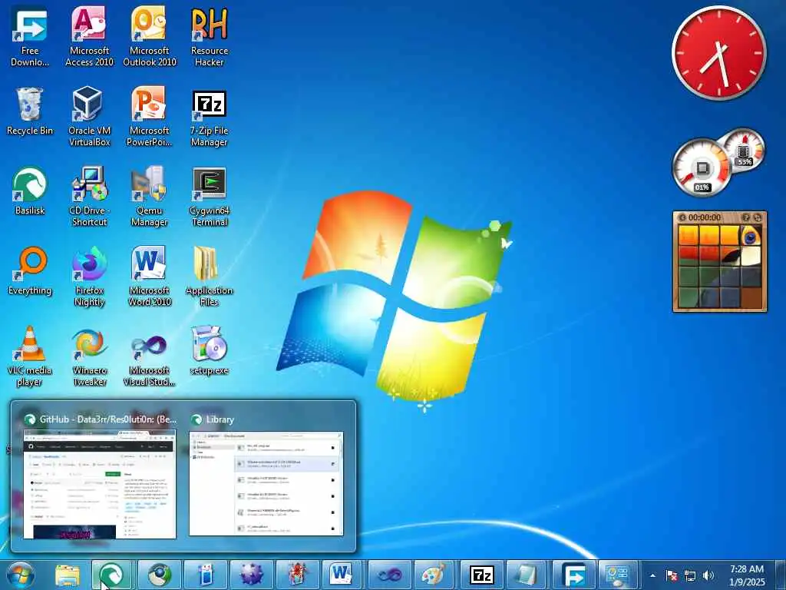Image resolution: width=786 pixels, height=590 pixels.
Task: Click the Basilisk button on the taskbar
Action: pyautogui.click(x=112, y=575)
